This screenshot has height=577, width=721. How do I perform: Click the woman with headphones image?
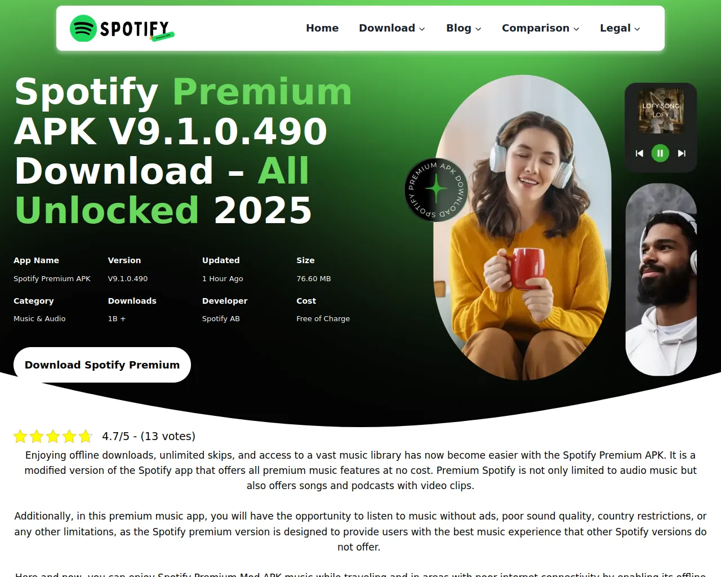[x=522, y=228]
